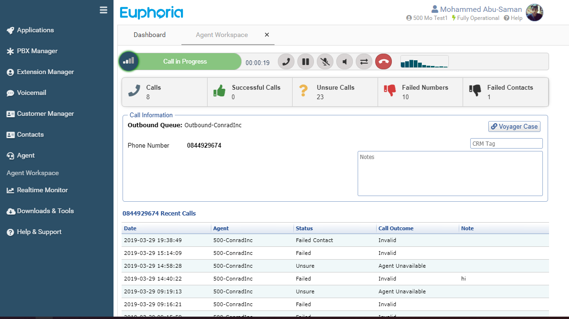
Task: Open the Voyager Case link button
Action: coord(514,127)
